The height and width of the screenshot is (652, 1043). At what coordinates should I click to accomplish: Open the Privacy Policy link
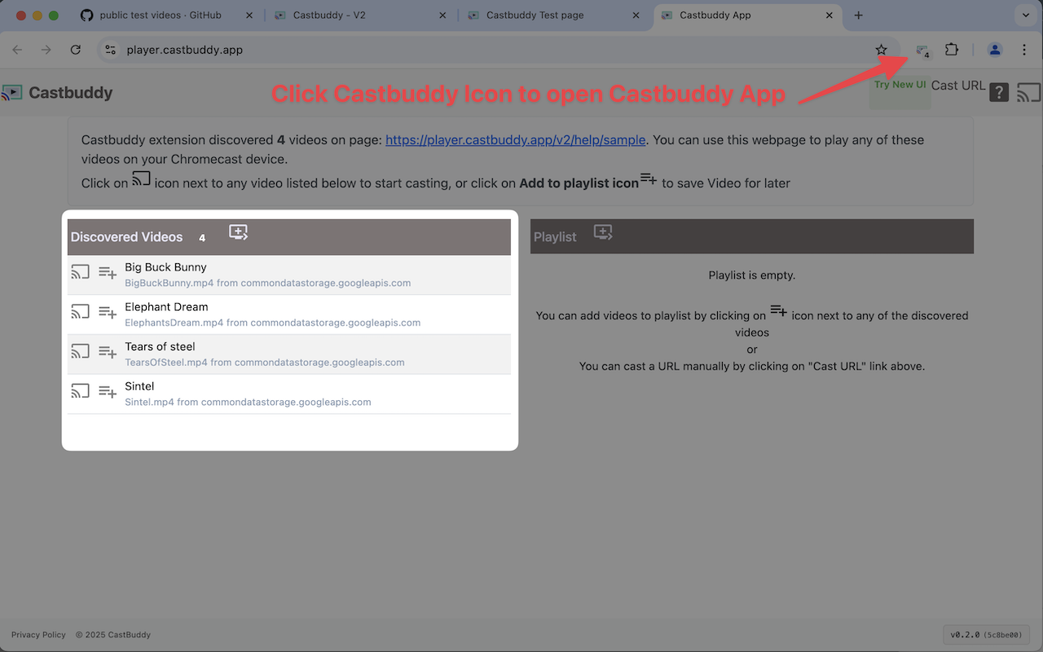point(38,635)
